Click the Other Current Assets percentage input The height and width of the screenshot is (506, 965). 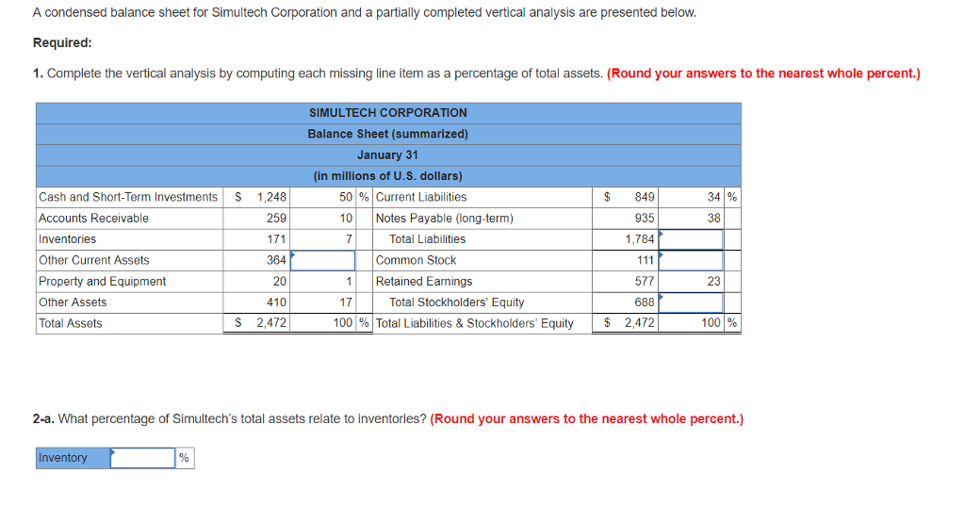pyautogui.click(x=322, y=260)
